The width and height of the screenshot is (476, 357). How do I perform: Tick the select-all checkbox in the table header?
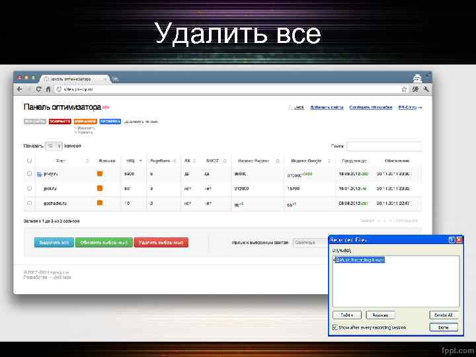(30, 160)
